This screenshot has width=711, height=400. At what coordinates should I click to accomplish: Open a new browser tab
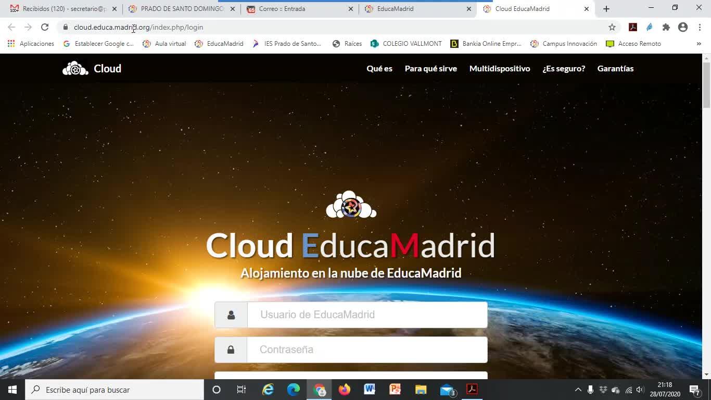click(606, 9)
